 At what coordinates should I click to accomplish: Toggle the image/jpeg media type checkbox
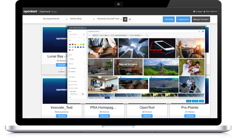(x=69, y=68)
